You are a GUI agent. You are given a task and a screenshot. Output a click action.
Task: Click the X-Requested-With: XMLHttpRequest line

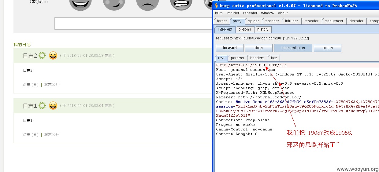[x=255, y=93]
